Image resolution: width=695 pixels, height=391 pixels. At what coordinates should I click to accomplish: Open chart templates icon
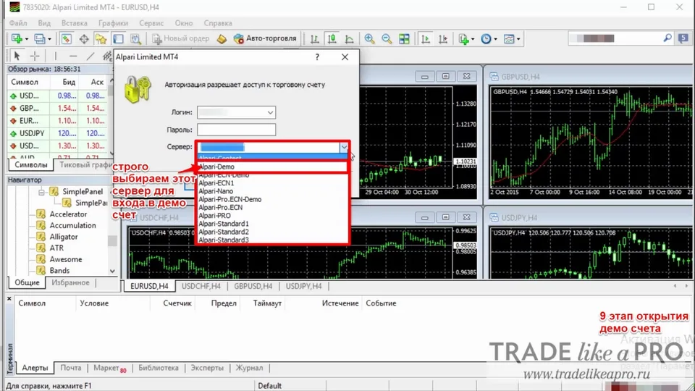pos(509,38)
